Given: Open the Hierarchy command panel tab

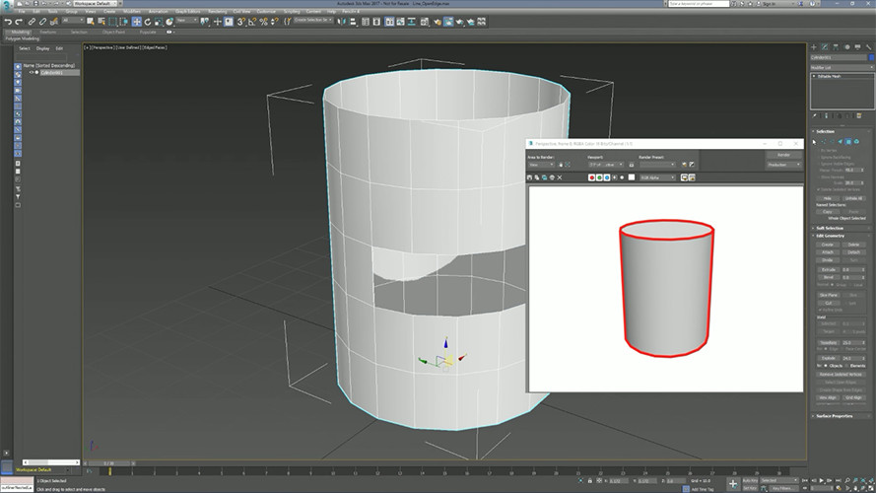Looking at the screenshot, I should [x=836, y=47].
